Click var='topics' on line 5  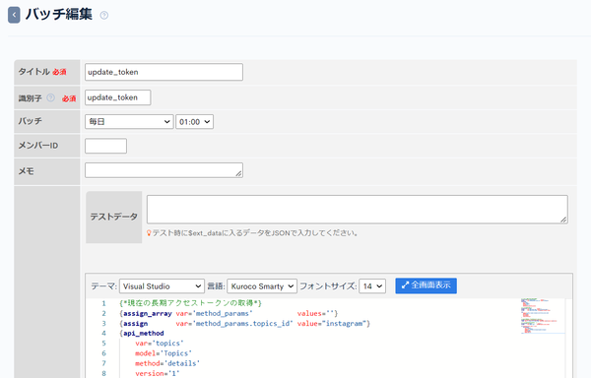coord(160,344)
